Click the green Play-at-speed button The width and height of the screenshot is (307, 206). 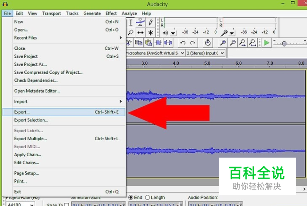tap(267, 43)
